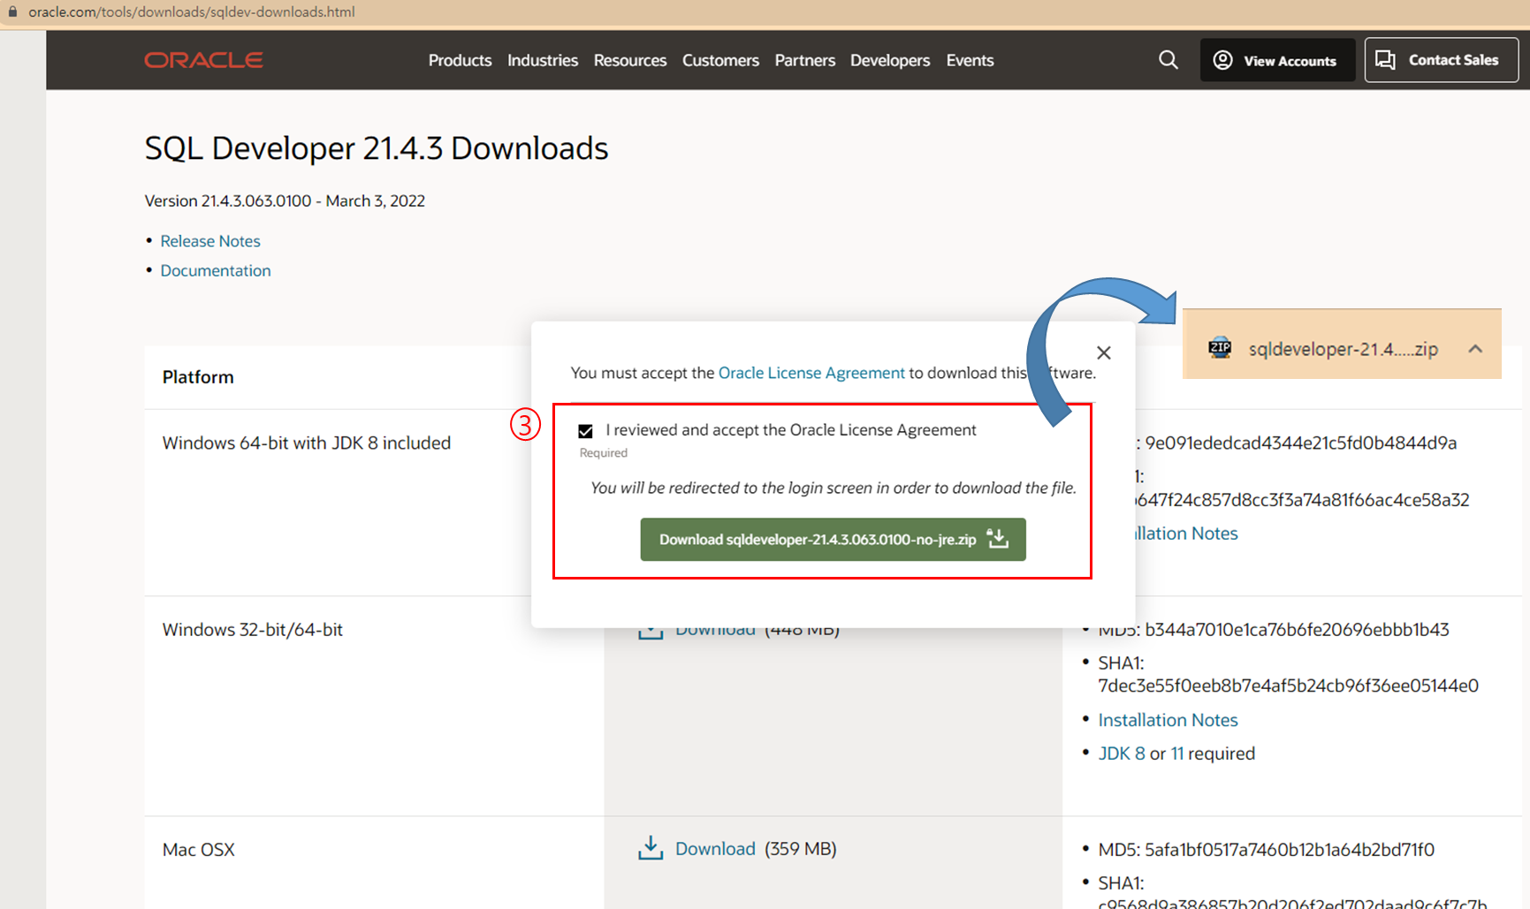The image size is (1530, 909).
Task: Open the JDK 11 link
Action: (1176, 754)
